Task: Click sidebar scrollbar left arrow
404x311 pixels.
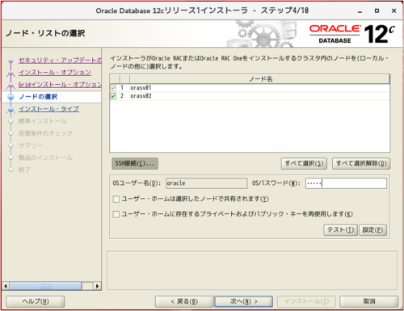Action: pos(6,286)
